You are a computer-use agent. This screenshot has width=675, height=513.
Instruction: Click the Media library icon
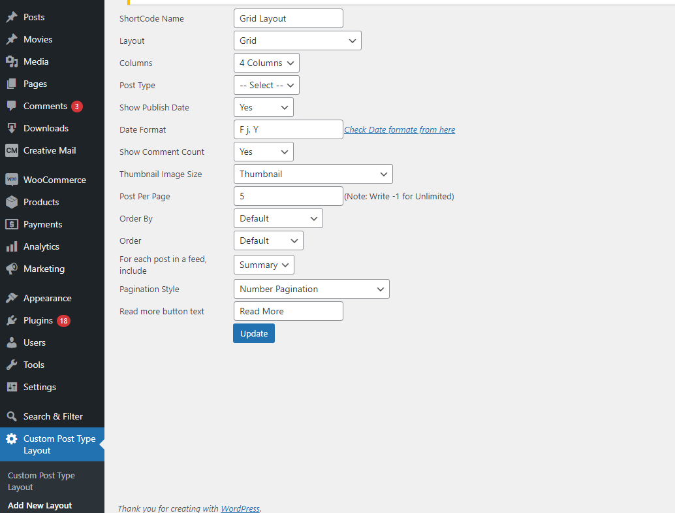coord(12,61)
